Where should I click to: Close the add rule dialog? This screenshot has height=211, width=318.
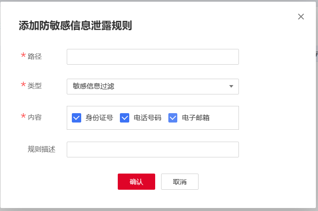[301, 17]
